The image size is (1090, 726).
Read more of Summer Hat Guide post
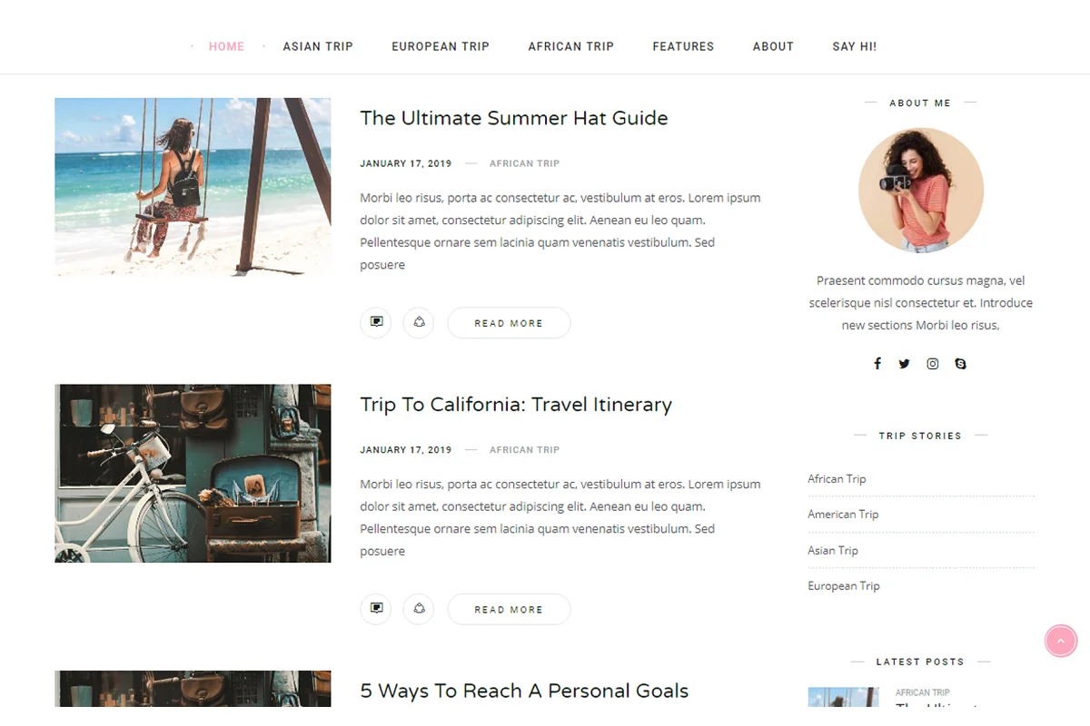point(509,322)
